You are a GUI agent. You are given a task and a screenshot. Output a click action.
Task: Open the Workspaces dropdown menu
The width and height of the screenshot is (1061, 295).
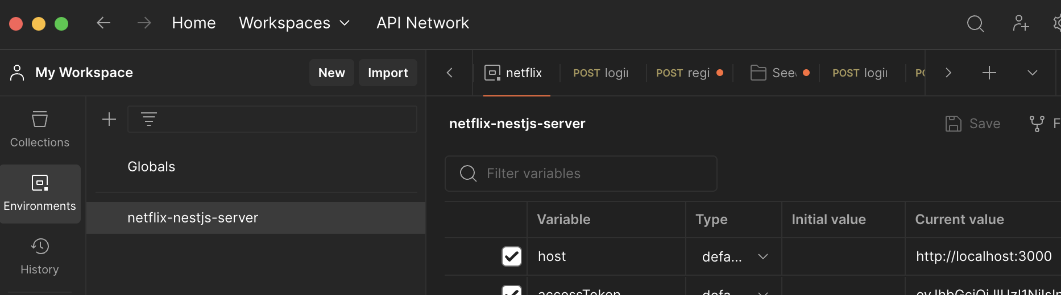[294, 23]
